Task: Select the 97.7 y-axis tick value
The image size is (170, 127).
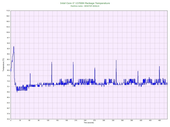Action: coord(8,38)
